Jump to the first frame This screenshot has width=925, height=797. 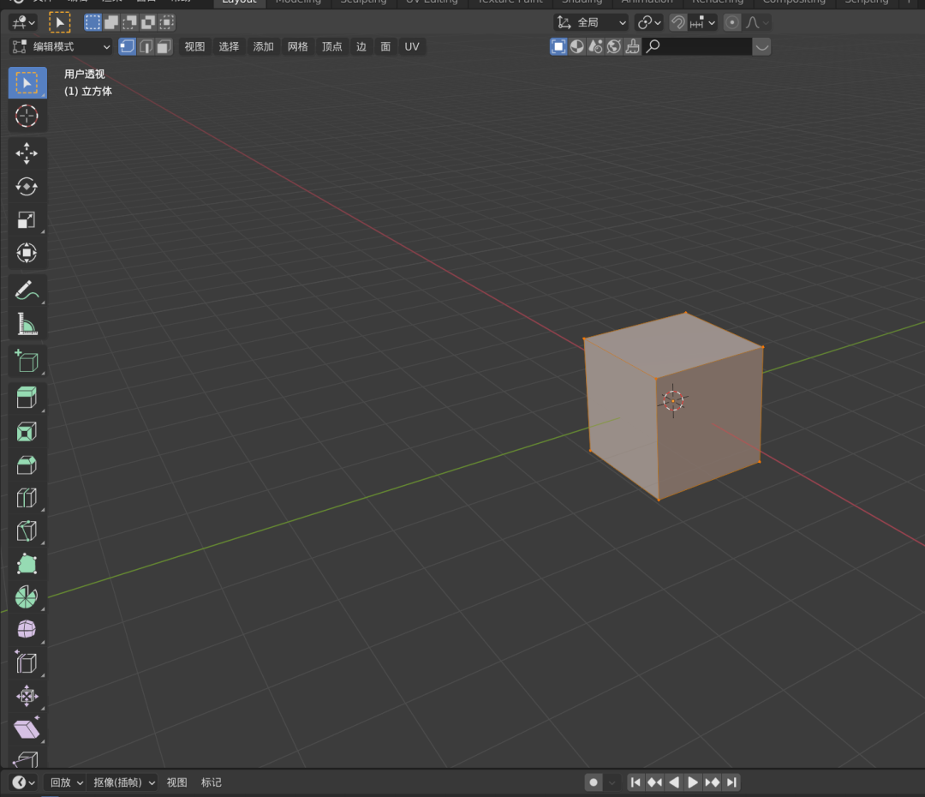pyautogui.click(x=636, y=782)
